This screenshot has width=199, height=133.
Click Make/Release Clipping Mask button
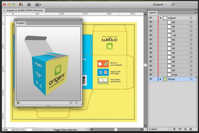coord(175,129)
